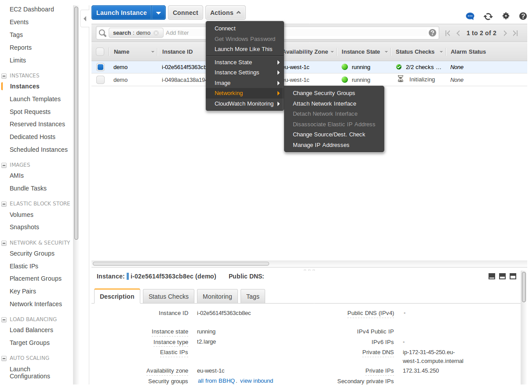Toggle the select-all instances checkbox

pos(100,52)
